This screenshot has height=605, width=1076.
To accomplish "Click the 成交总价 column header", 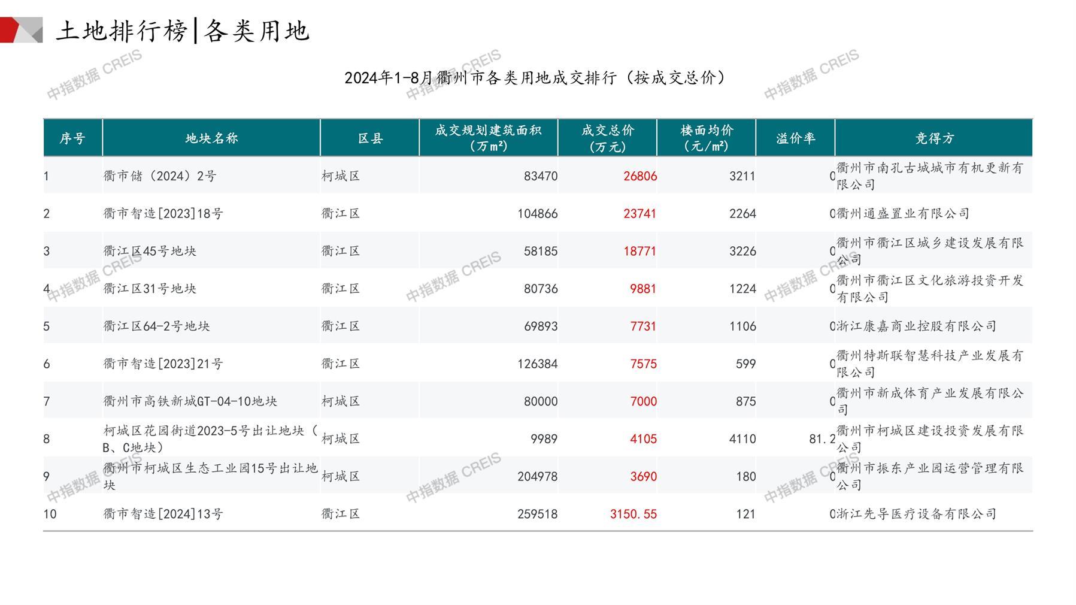I will (x=607, y=138).
